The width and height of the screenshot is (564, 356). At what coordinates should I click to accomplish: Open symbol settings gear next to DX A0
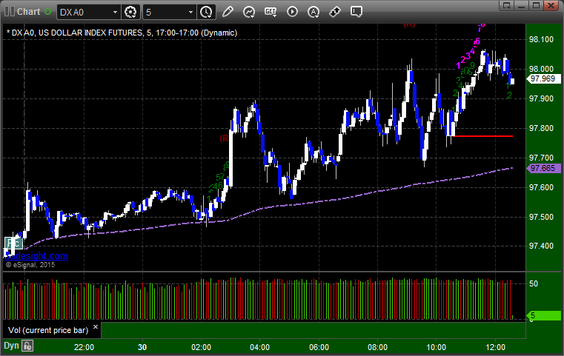(x=130, y=13)
